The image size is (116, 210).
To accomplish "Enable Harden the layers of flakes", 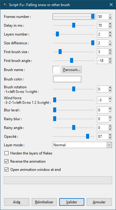I will click(x=6, y=153).
